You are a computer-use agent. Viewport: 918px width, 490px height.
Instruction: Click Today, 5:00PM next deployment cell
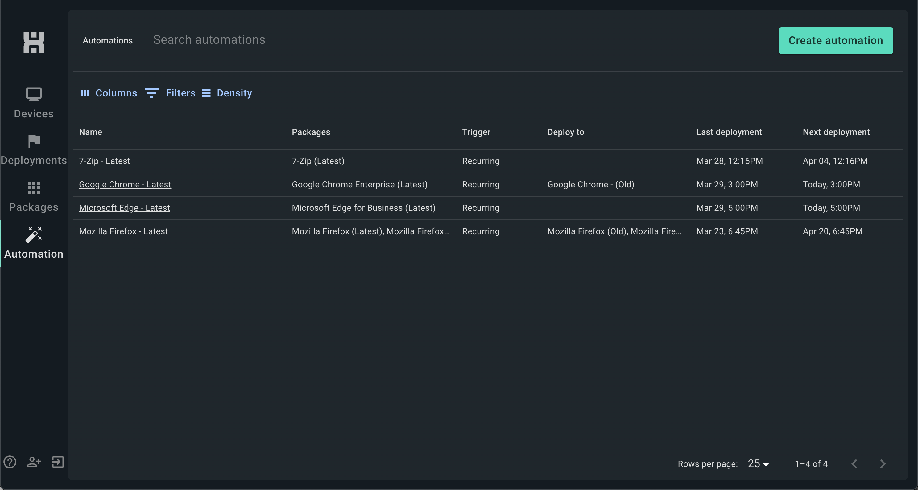point(831,208)
